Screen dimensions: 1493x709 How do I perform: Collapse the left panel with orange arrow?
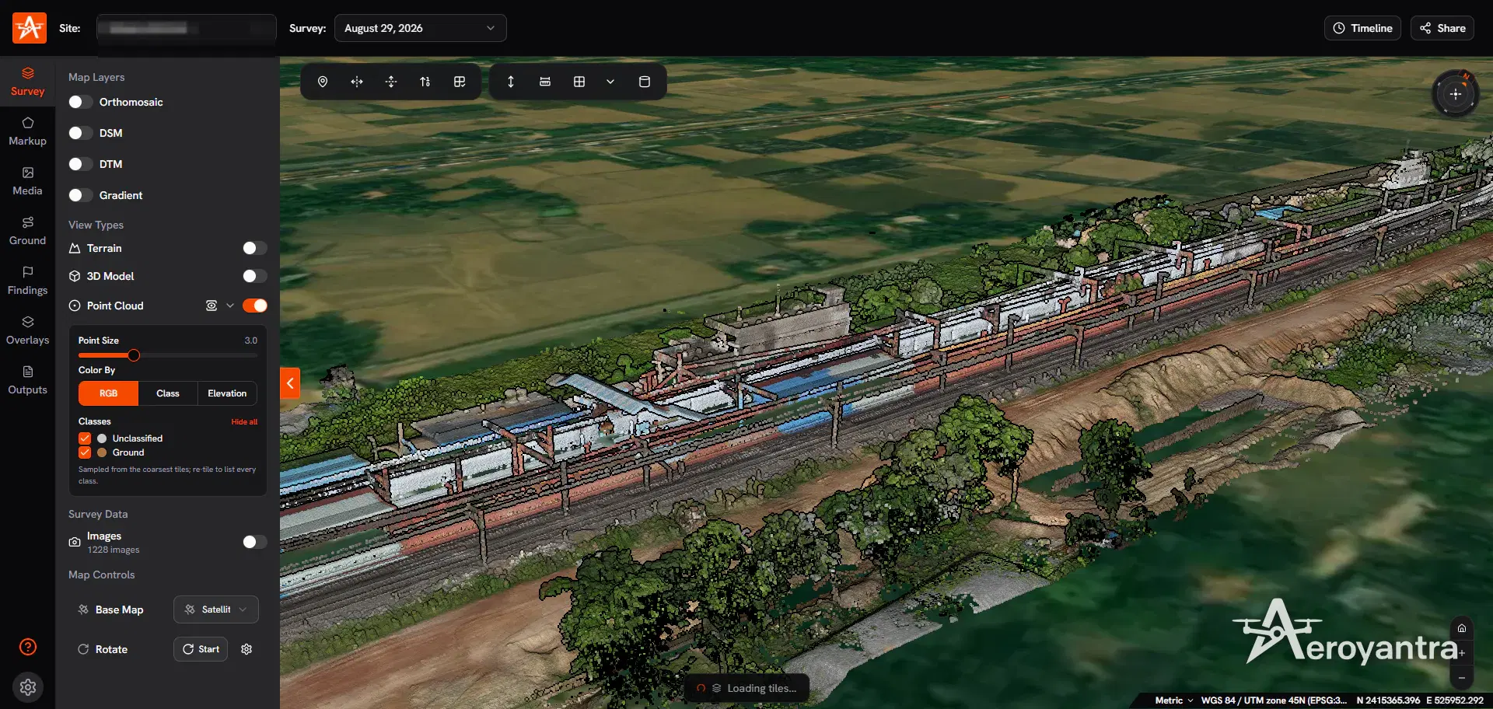tap(290, 382)
